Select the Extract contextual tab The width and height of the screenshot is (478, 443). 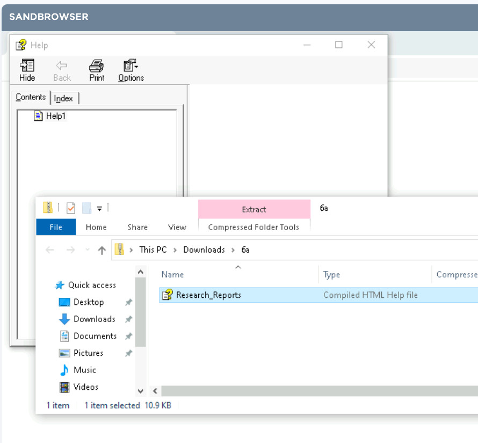pyautogui.click(x=254, y=209)
